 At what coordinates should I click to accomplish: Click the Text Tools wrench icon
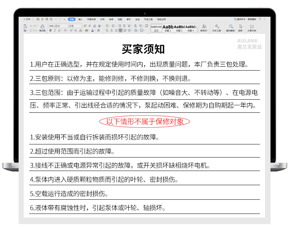[217, 27]
